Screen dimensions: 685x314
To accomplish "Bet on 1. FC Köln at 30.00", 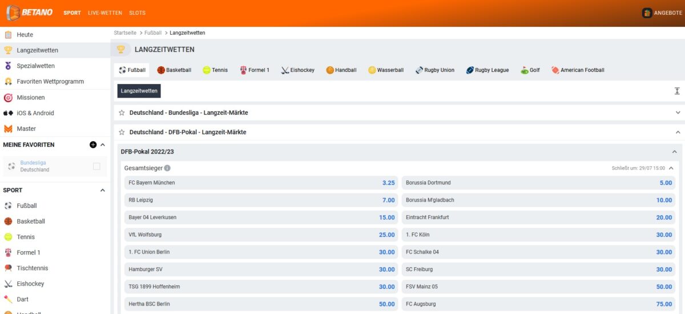I will pyautogui.click(x=538, y=235).
